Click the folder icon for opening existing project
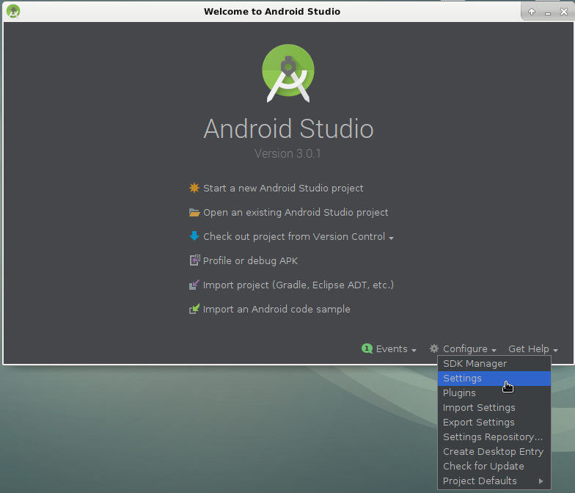 (194, 212)
